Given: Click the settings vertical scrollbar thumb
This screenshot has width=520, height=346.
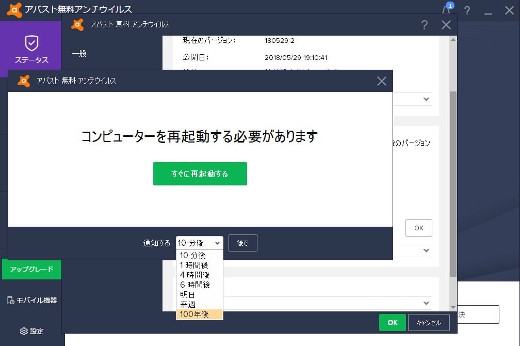Looking at the screenshot, I should coord(453,184).
